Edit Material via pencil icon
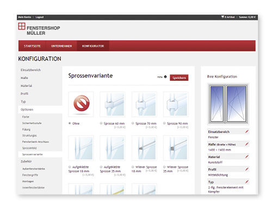The width and height of the screenshot is (278, 203). (246, 157)
